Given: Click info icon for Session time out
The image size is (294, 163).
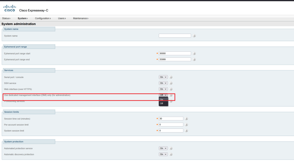Looking at the screenshot, I should 186,119.
